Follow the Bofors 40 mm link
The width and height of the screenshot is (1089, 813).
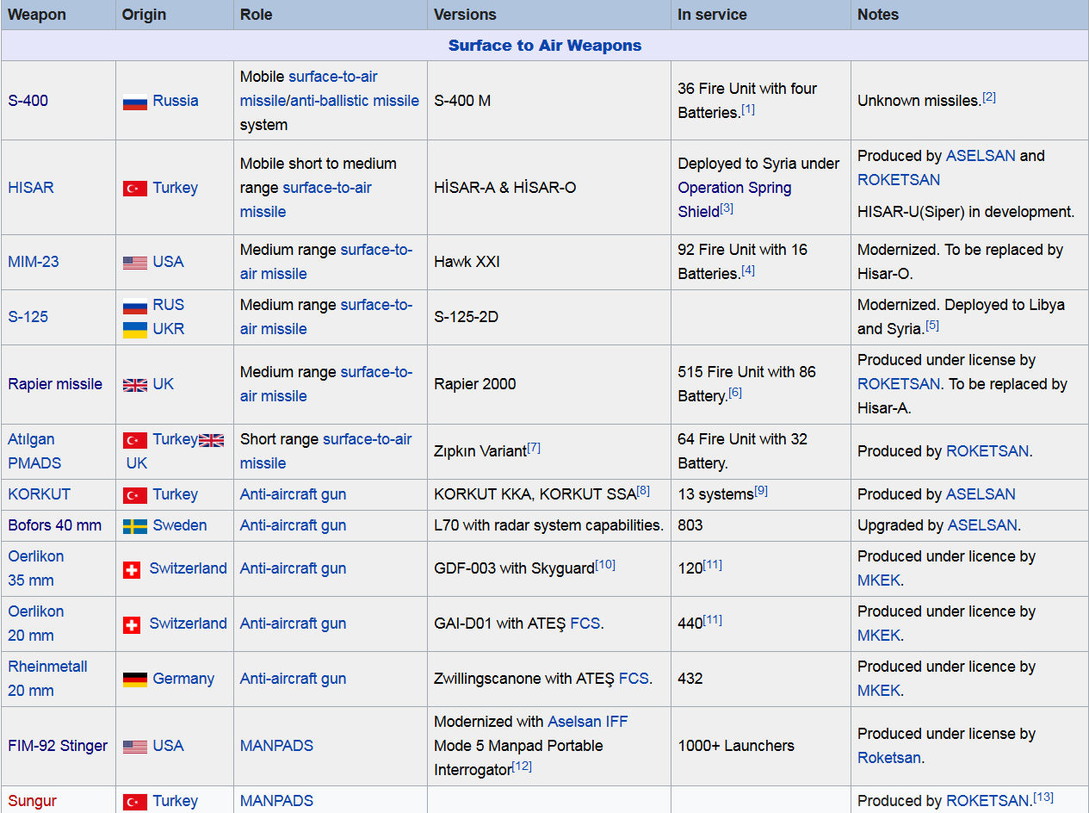point(55,525)
